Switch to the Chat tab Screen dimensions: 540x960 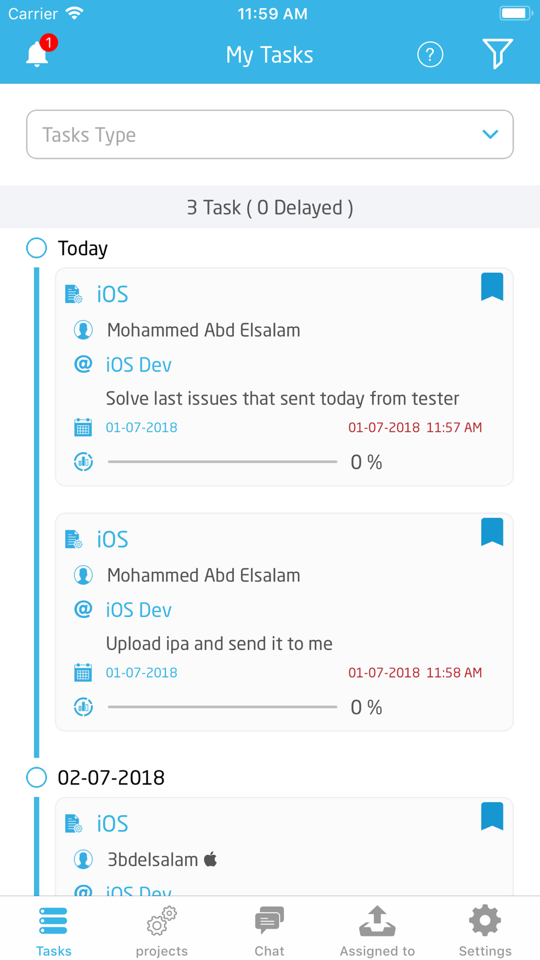(x=269, y=931)
